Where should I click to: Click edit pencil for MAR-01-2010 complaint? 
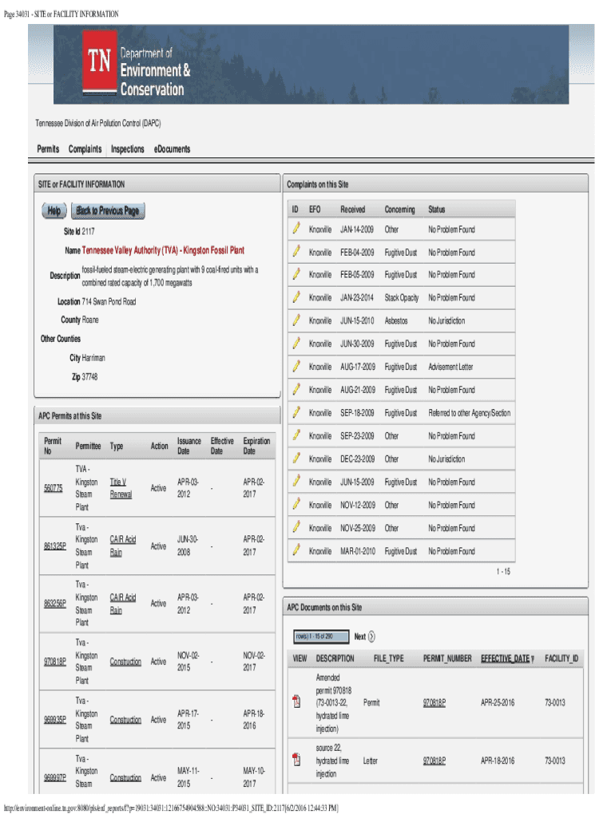point(296,550)
